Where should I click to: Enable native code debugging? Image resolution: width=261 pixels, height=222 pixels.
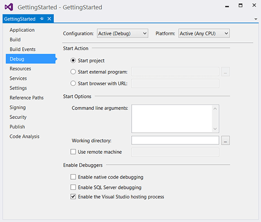pos(73,177)
